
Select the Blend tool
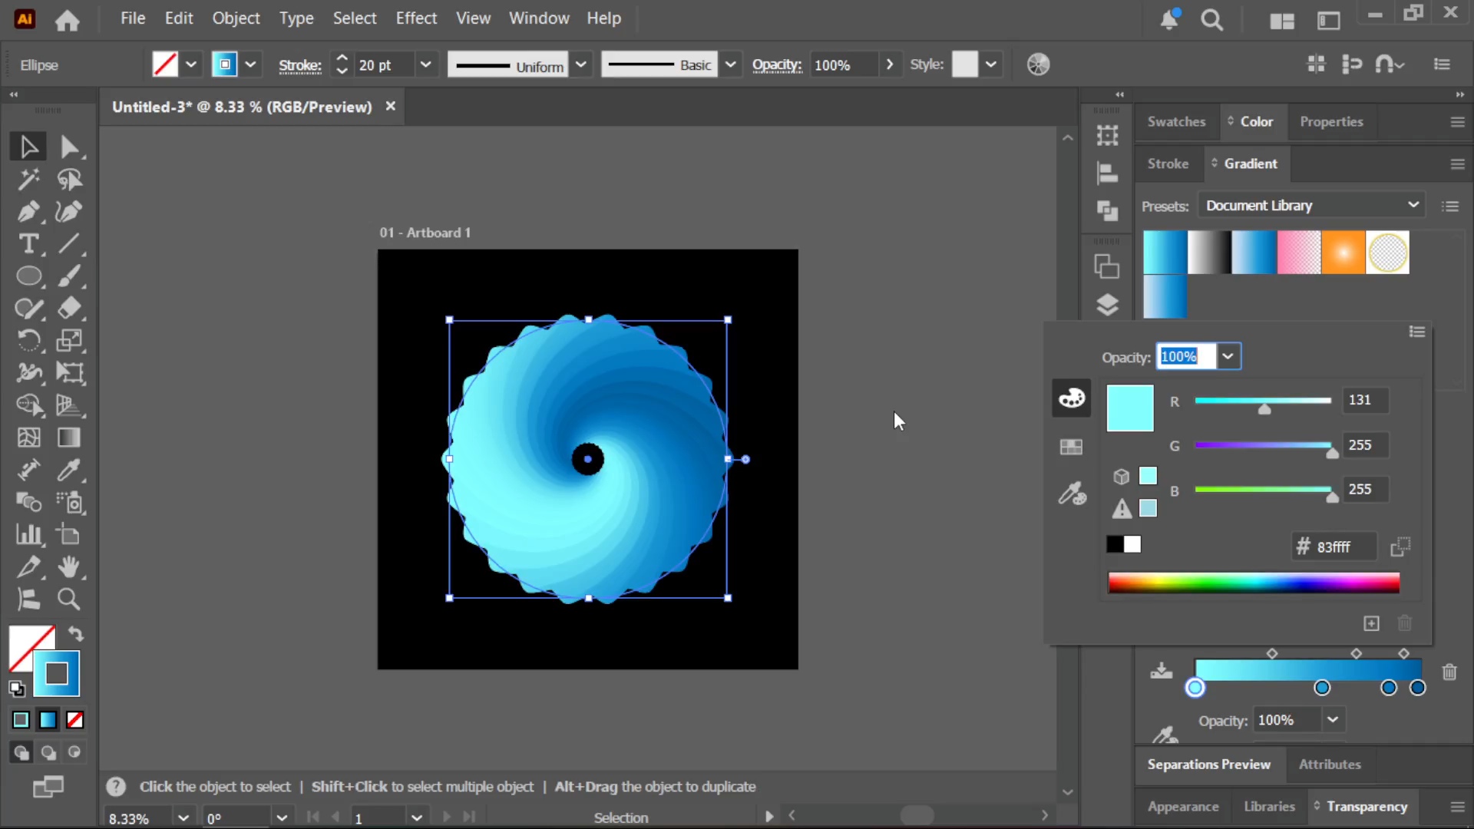(x=28, y=502)
